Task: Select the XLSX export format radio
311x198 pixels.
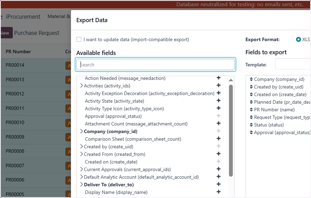Action: (x=298, y=40)
